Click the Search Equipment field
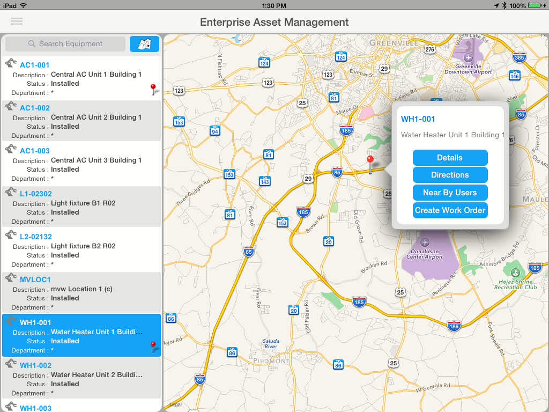This screenshot has height=412, width=549. 65,44
